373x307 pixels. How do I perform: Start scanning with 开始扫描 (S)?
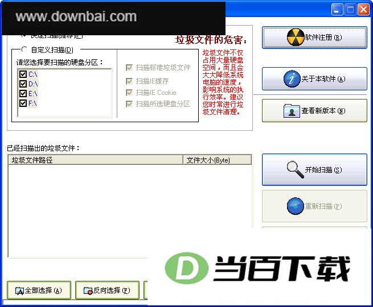tap(314, 170)
